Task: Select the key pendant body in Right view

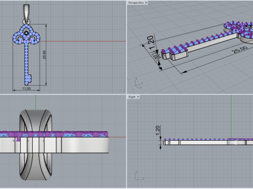Action: 208,142
